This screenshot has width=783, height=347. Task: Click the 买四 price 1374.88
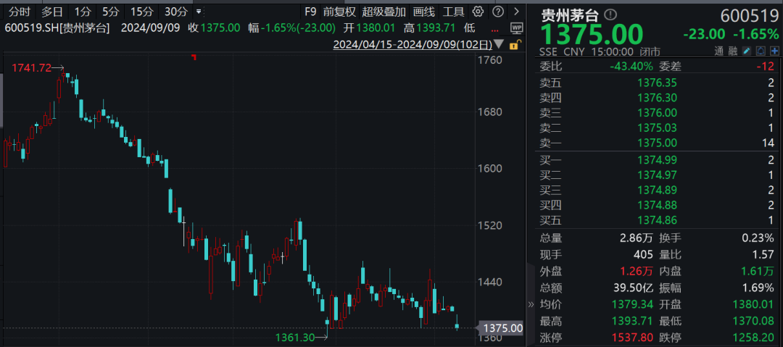[657, 205]
